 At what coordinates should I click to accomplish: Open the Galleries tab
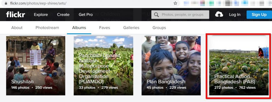click(131, 28)
